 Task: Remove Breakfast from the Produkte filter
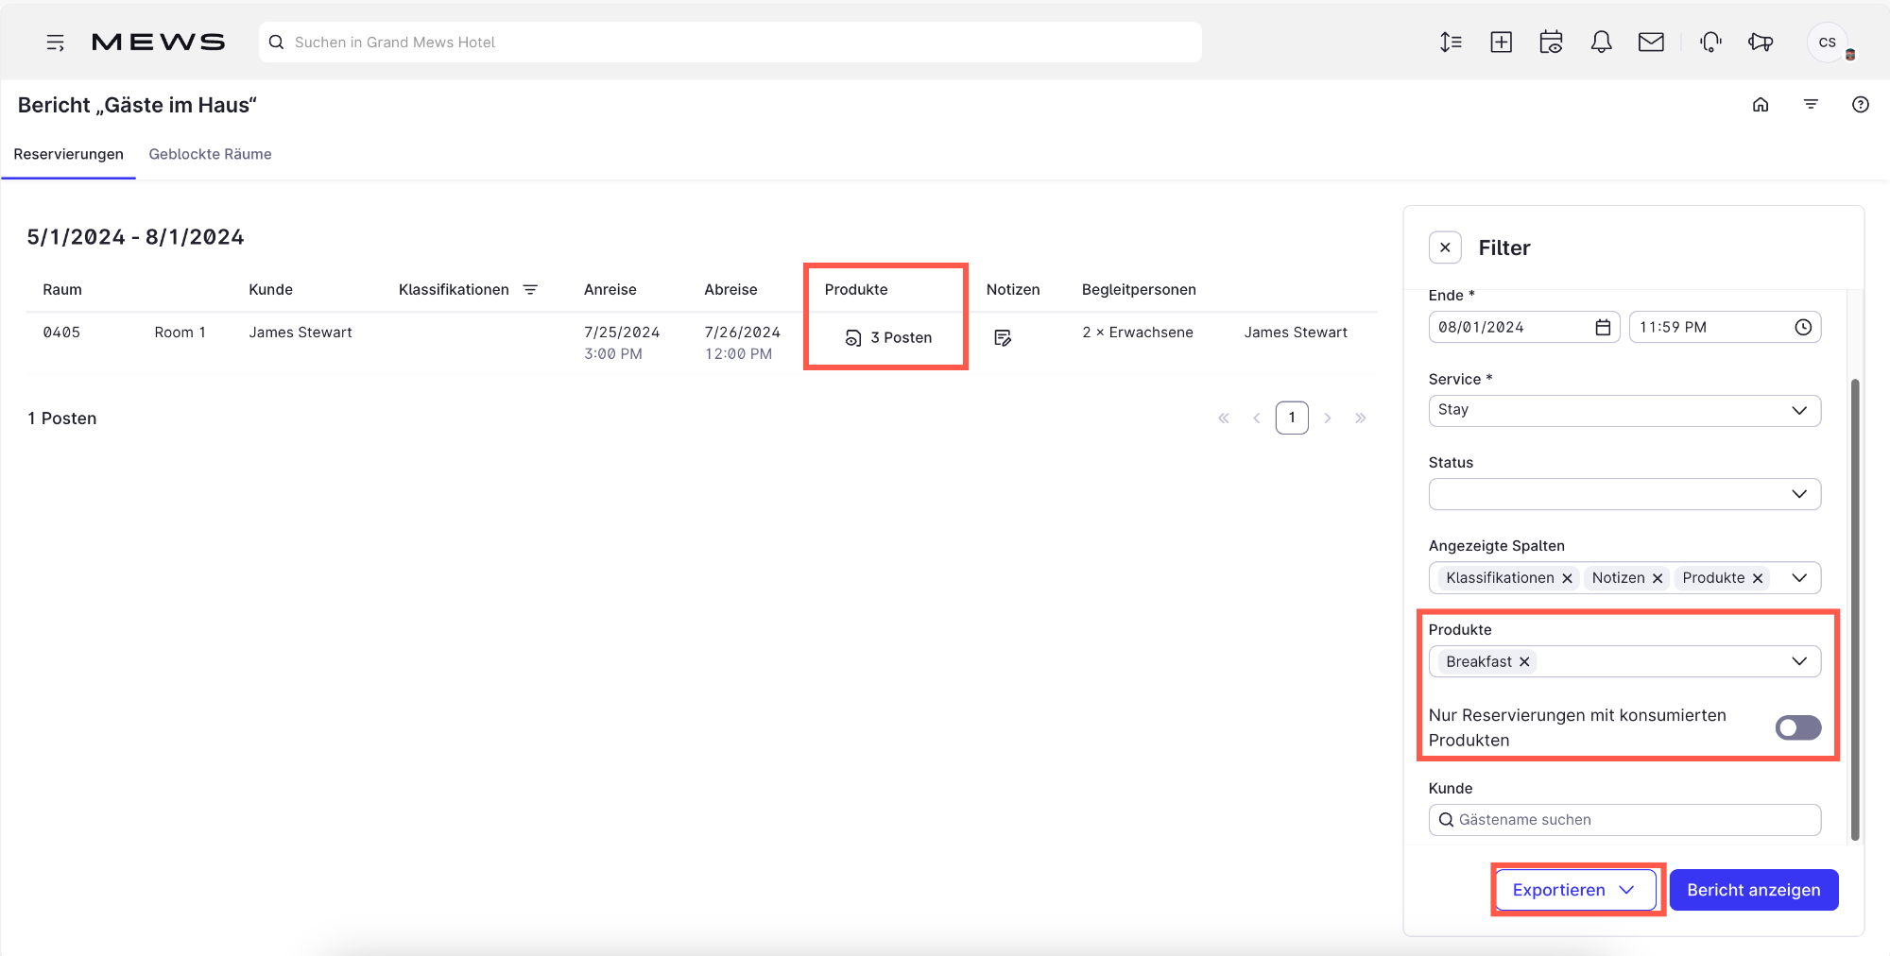1524,662
